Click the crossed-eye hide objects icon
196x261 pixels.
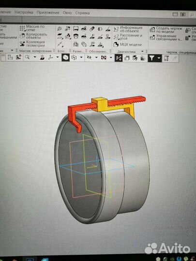pos(89,58)
